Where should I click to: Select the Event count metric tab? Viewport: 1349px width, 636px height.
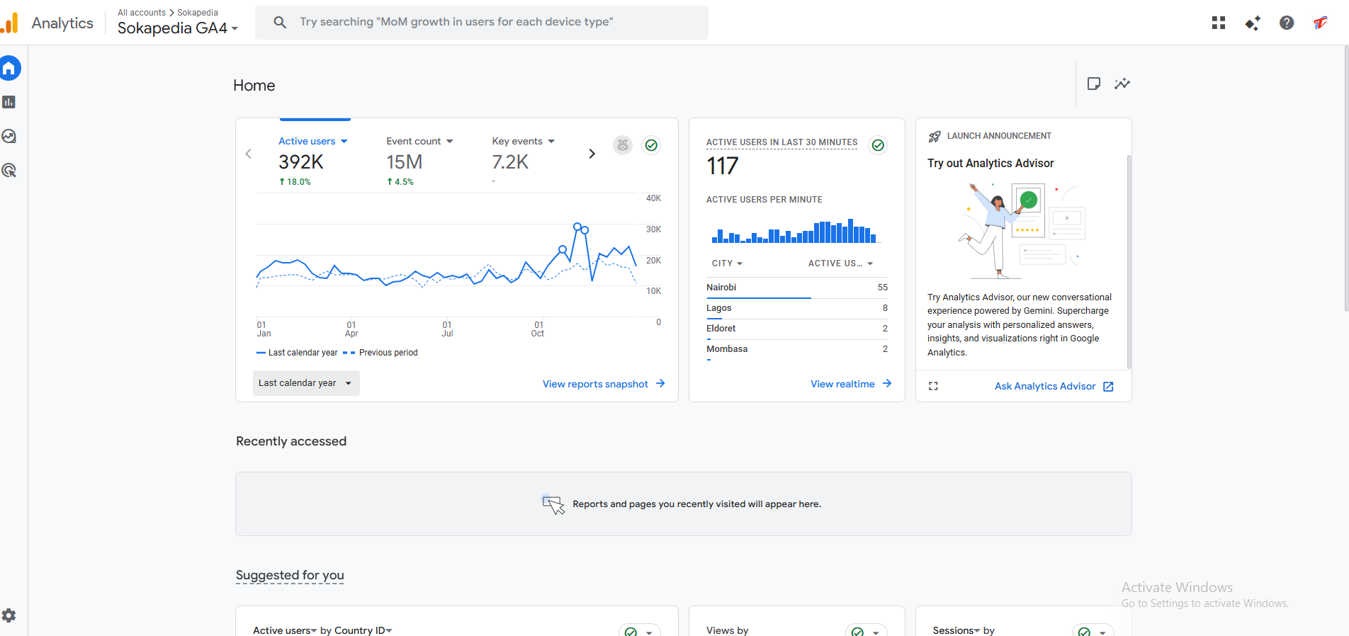419,142
